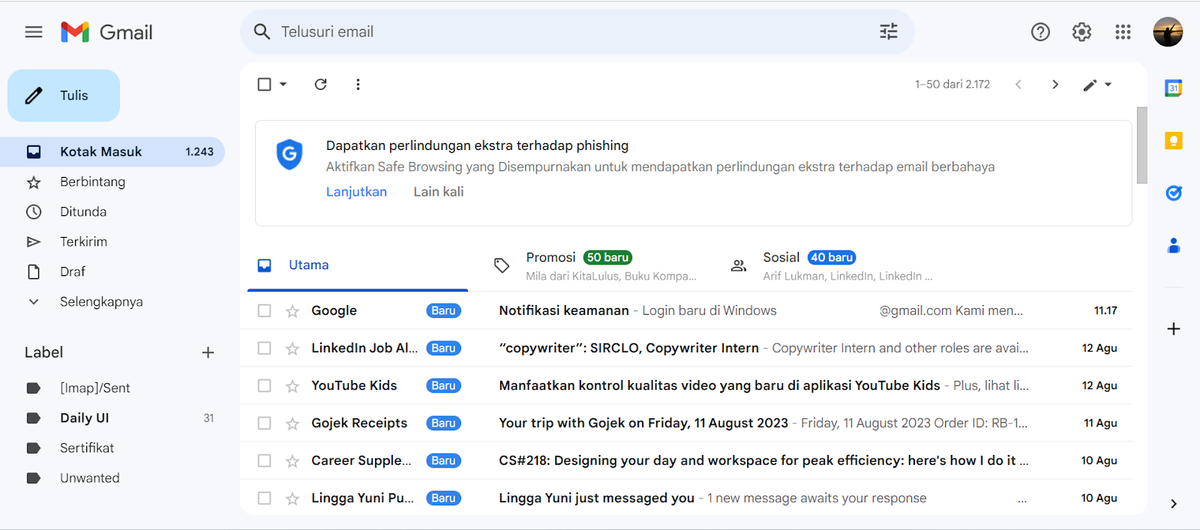Open input tools pencil dropdown
Viewport: 1200px width, 530px height.
1097,85
